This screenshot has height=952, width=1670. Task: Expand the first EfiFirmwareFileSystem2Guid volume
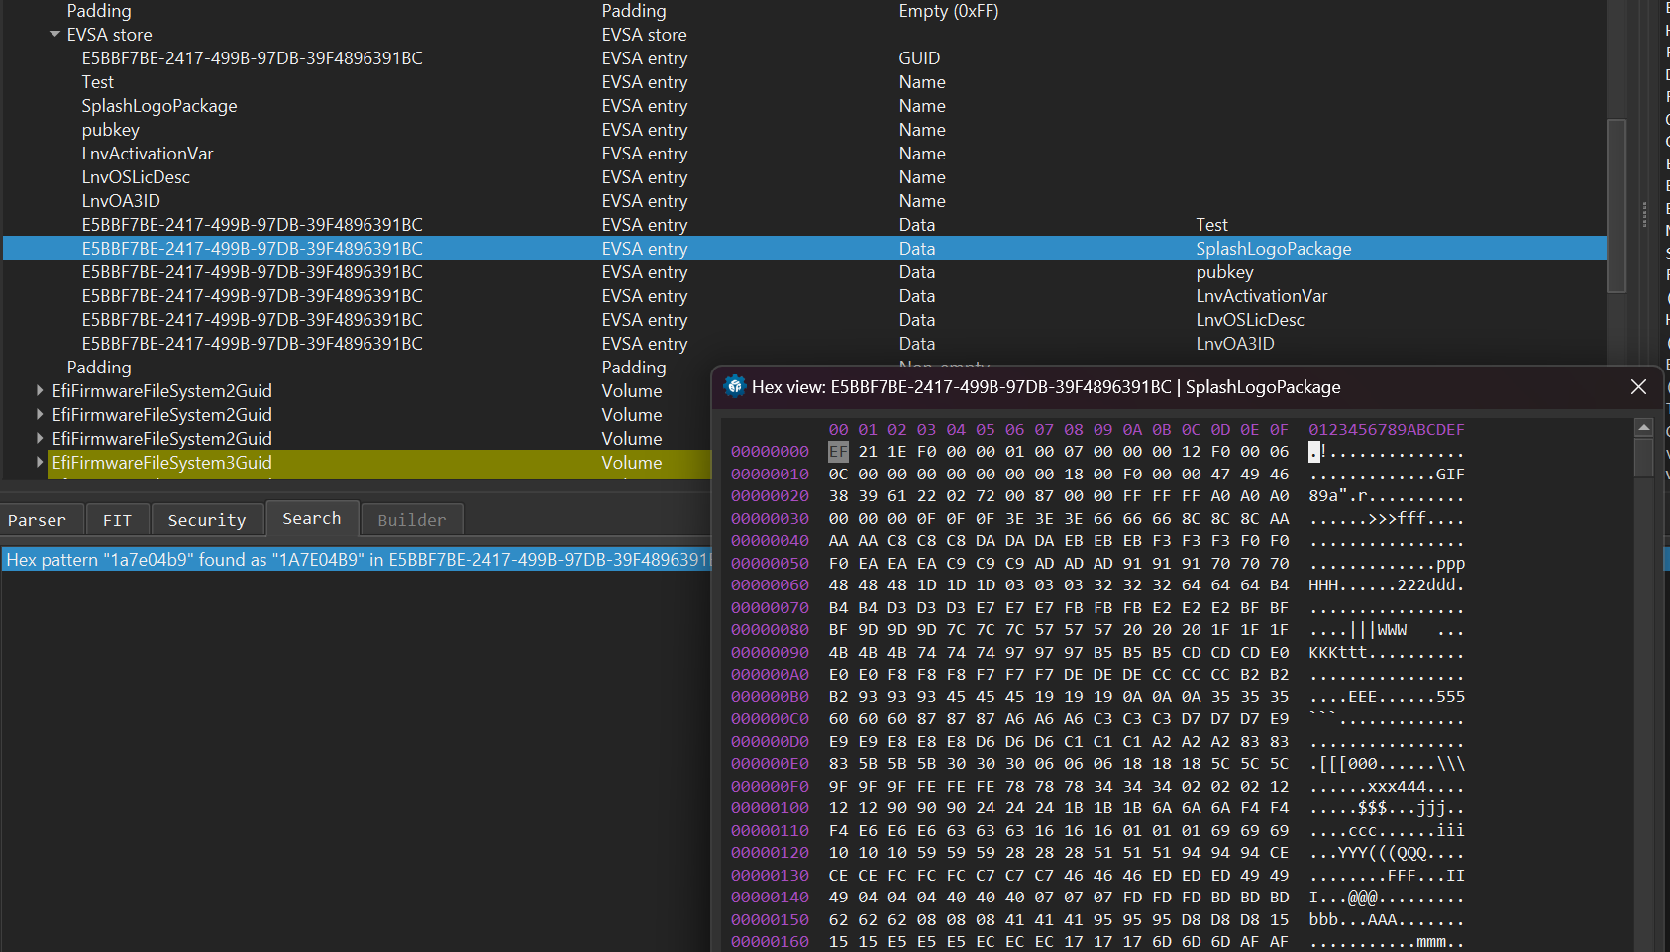click(x=40, y=391)
